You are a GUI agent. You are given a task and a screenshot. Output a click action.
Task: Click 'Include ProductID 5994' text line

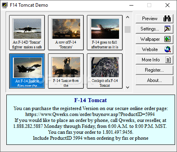point(90,138)
